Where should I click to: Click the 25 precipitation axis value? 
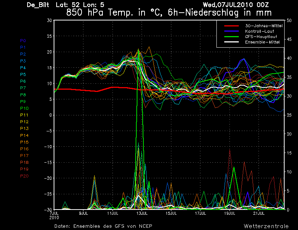pyautogui.click(x=289, y=115)
